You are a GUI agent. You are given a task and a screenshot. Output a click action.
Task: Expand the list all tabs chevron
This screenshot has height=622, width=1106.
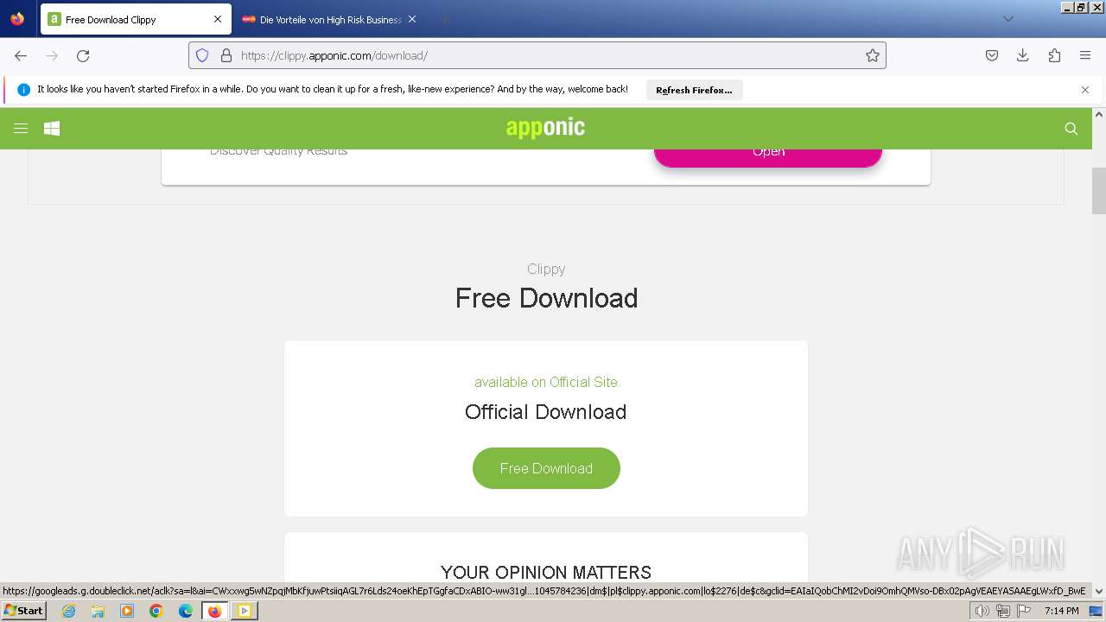[1008, 19]
